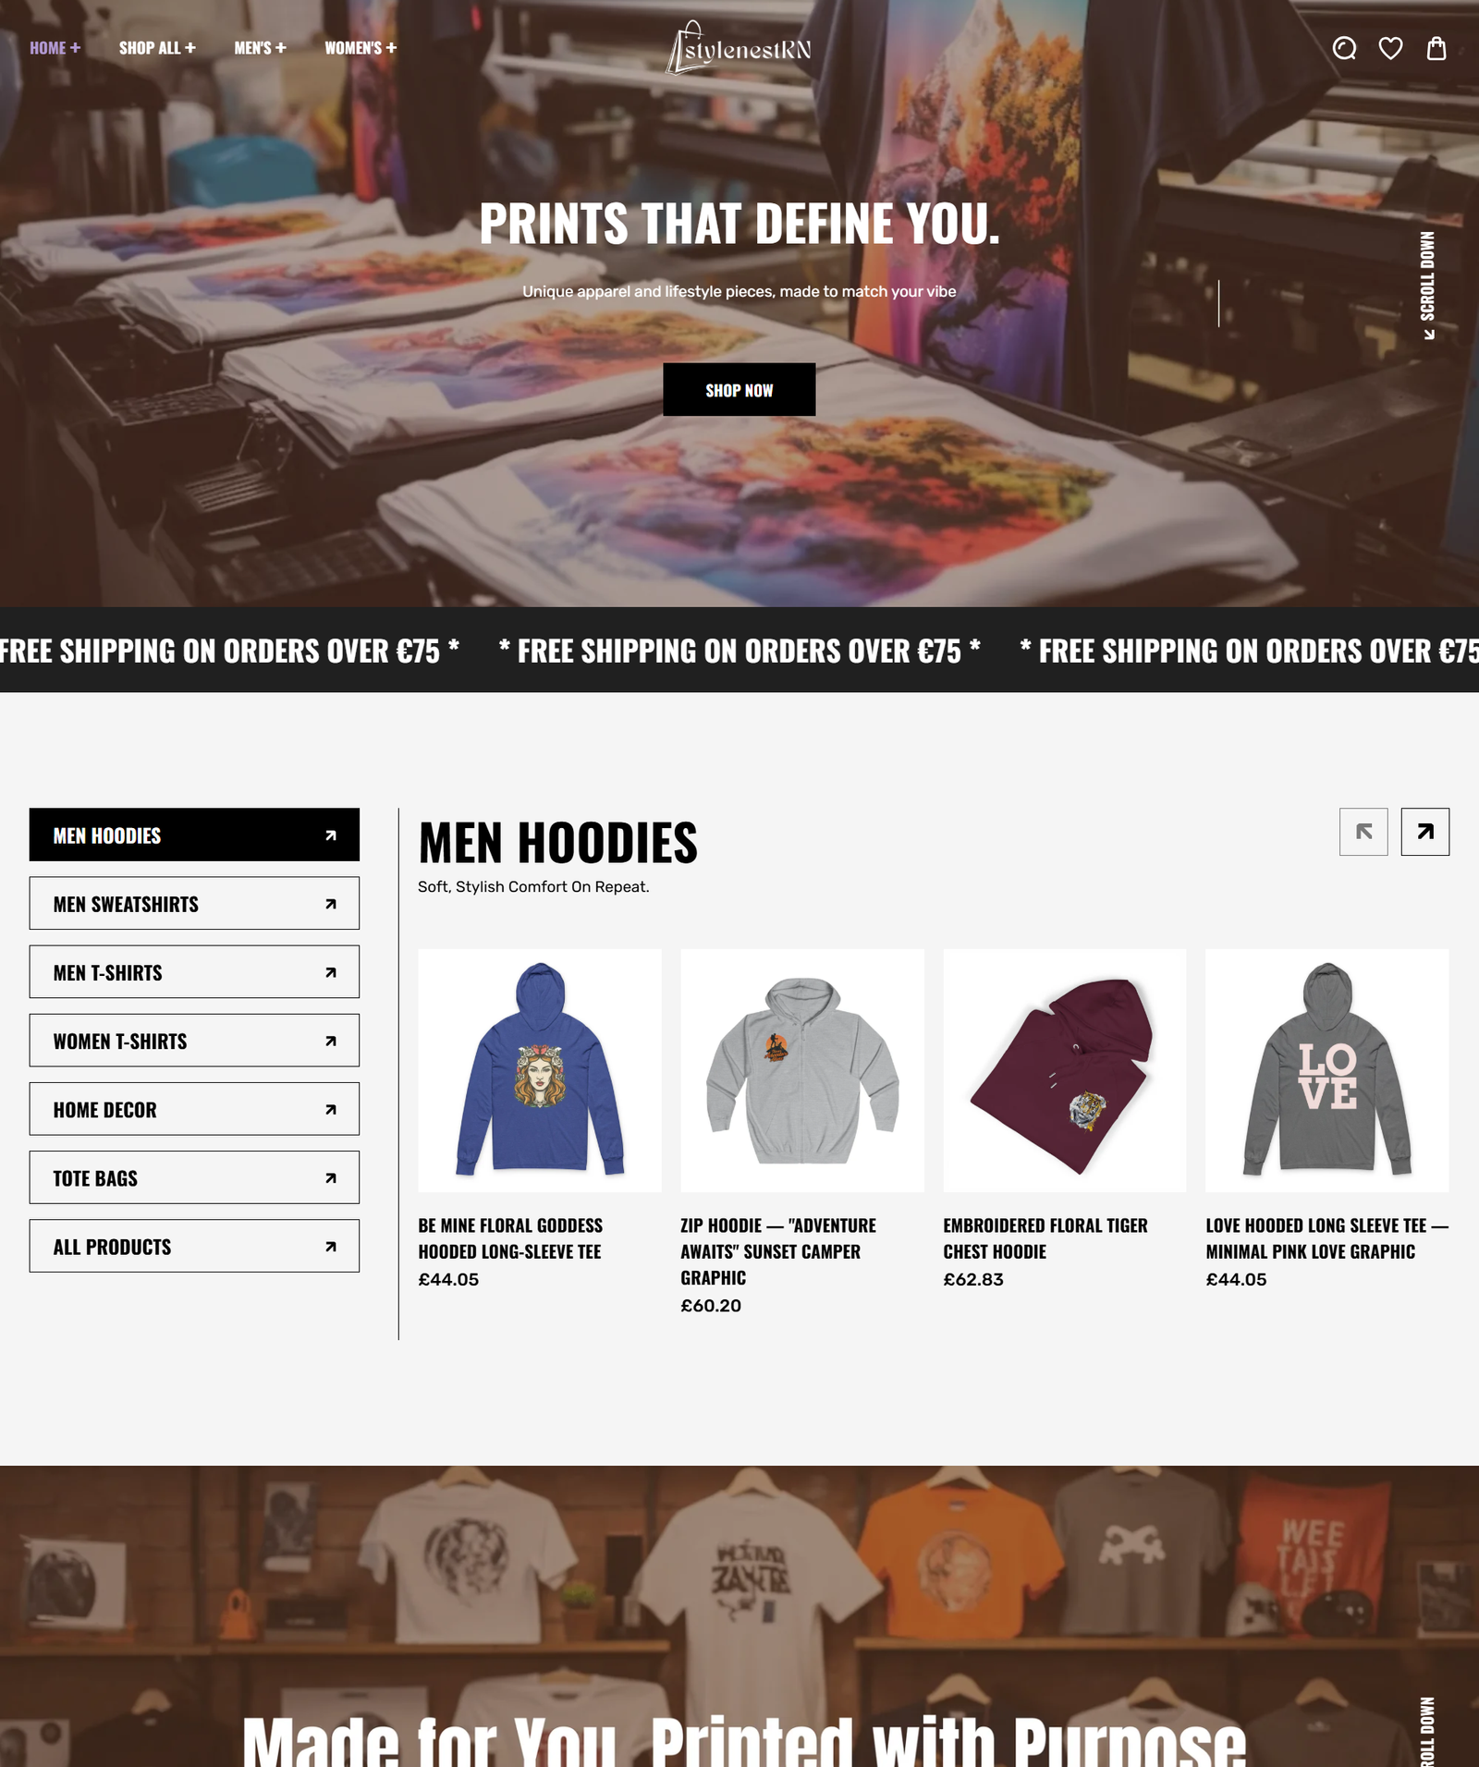This screenshot has width=1479, height=1767.
Task: Switch to the Women T-Shirts tab
Action: (x=194, y=1041)
